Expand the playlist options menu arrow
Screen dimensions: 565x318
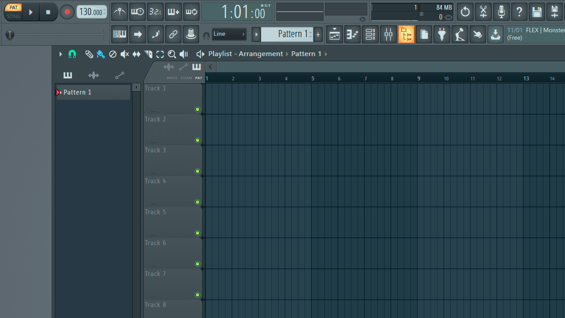60,54
